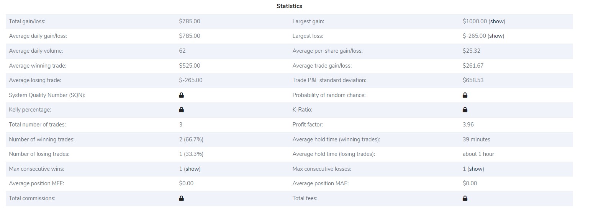
Task: Click the Kelly percentage lock icon
Action: pos(182,110)
